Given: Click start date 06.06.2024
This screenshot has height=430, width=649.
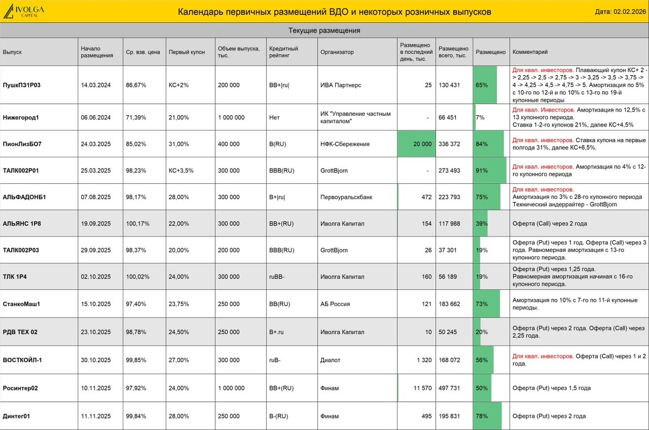Looking at the screenshot, I should 96,117.
